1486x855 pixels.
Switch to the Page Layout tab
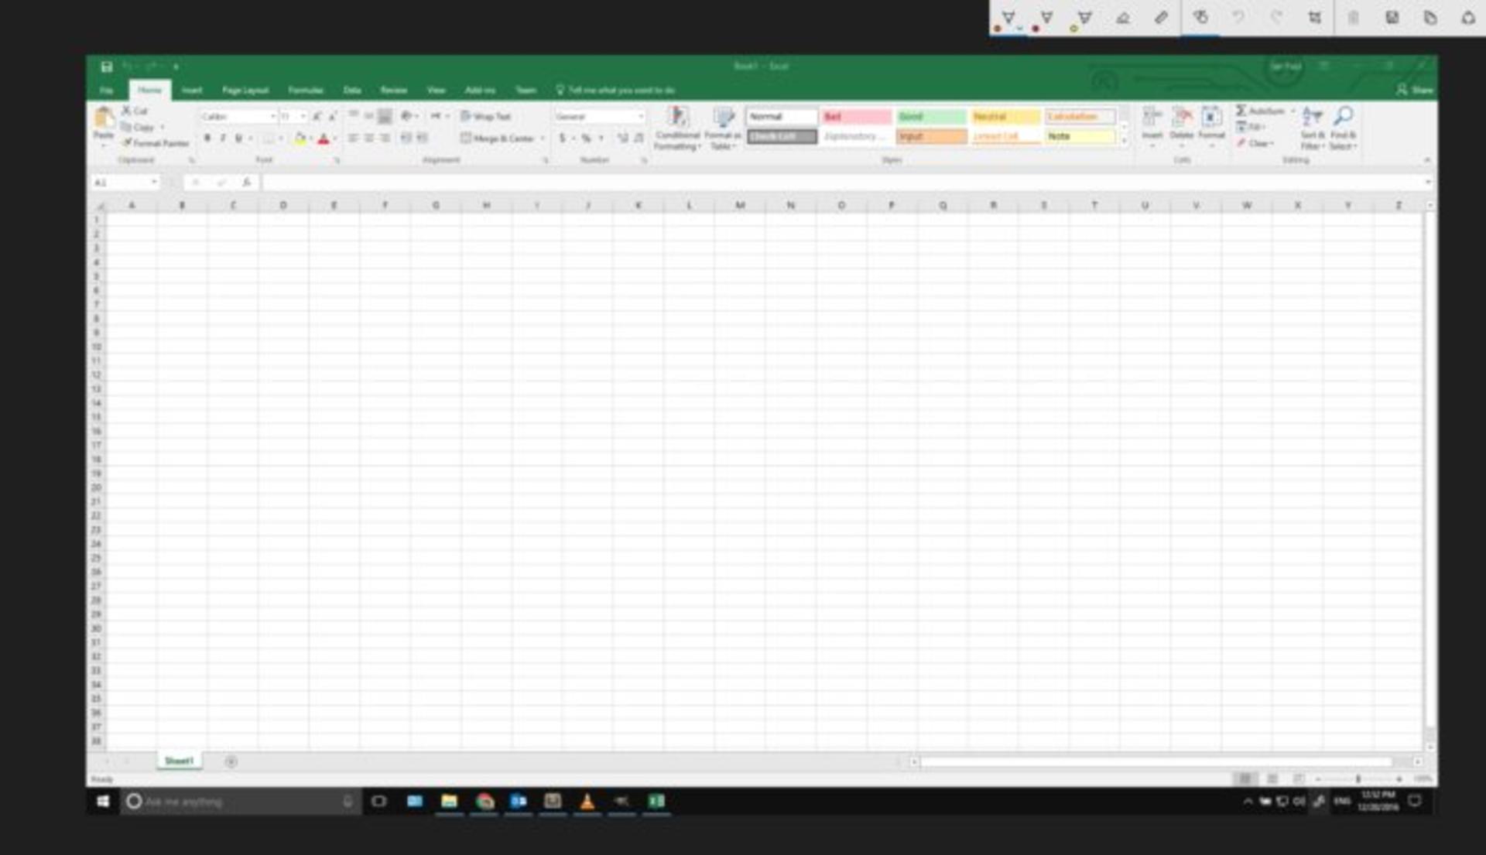pyautogui.click(x=245, y=91)
